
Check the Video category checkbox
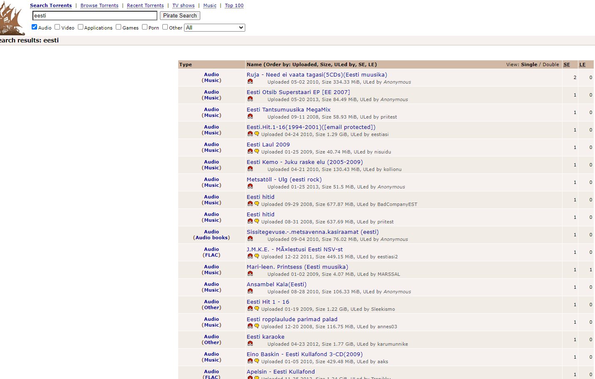pyautogui.click(x=57, y=27)
